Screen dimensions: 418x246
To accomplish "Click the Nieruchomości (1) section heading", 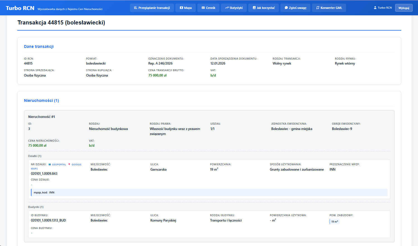I will (41, 100).
